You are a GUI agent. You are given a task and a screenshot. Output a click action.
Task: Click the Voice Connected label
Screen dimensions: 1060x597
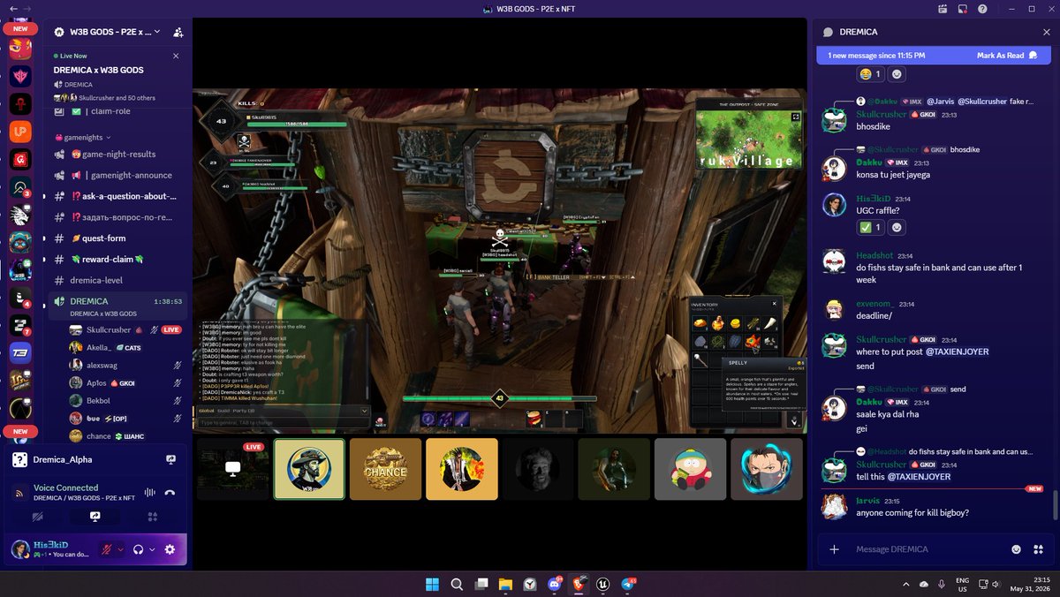(x=65, y=487)
